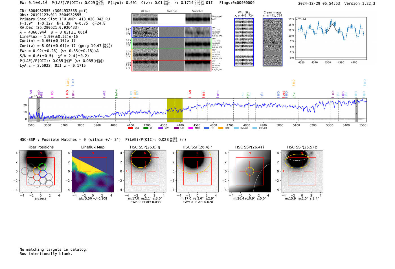This screenshot has width=395, height=269.
Task: Click the red fiber hexagon in Fiber Positions
Action: tap(37, 177)
